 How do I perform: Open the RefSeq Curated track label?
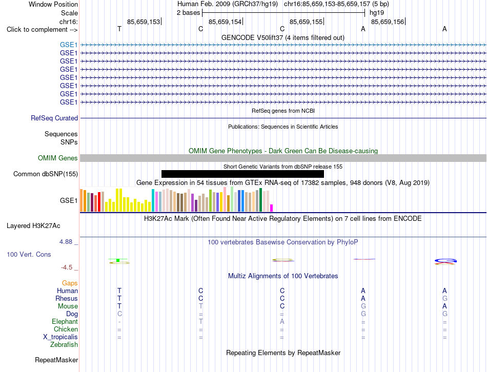pos(54,118)
